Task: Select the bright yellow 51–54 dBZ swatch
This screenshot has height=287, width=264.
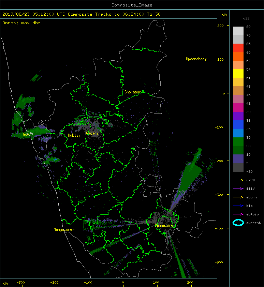Action: [x=238, y=74]
